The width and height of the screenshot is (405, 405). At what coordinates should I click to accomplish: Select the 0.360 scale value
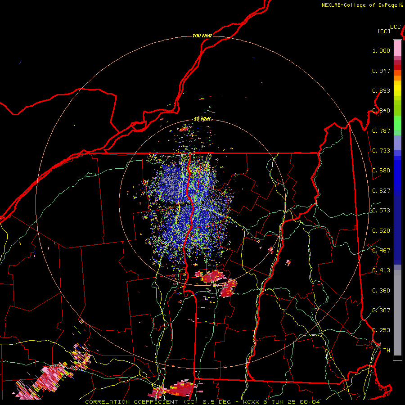[381, 291]
